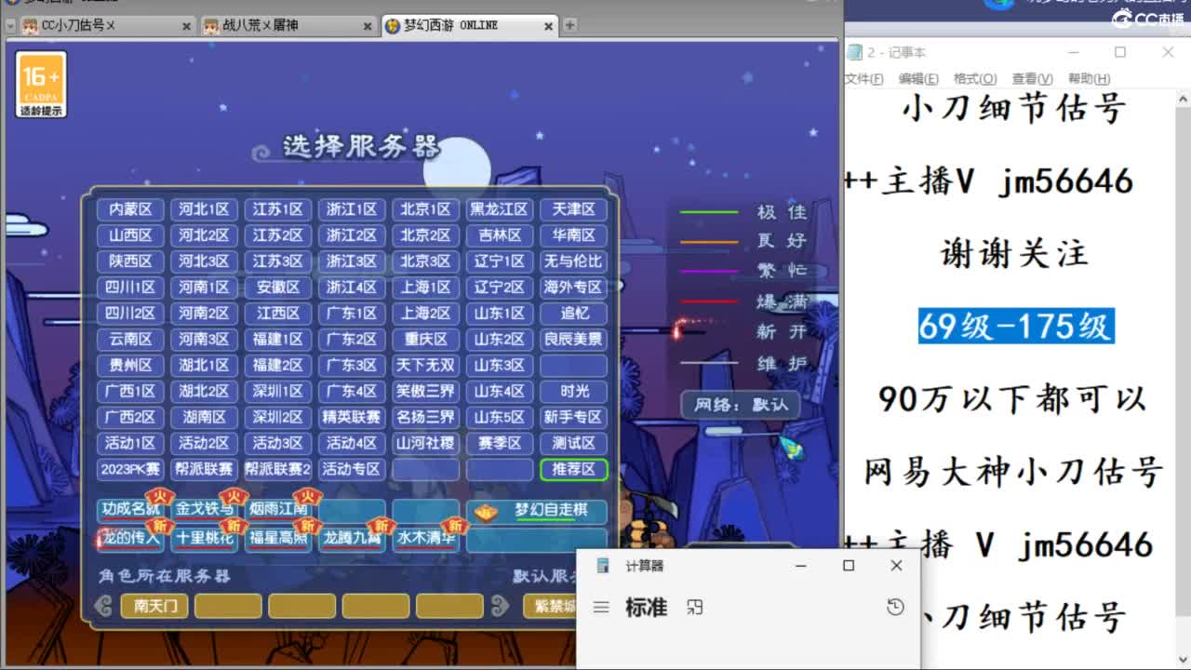
Task: Open the 新手专区 region
Action: click(573, 417)
